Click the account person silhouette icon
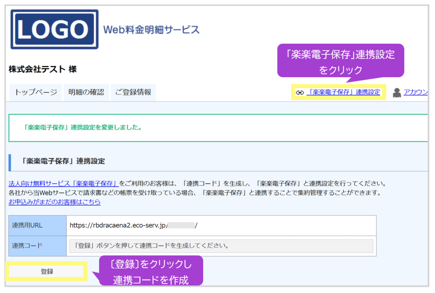435x293 pixels. [397, 92]
